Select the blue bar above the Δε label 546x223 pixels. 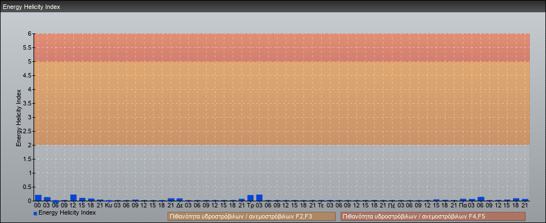pyautogui.click(x=180, y=200)
